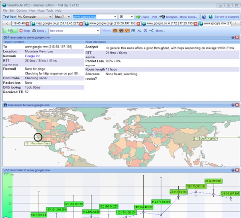Toggle the Summary view icon
This screenshot has height=218, width=241.
[x=115, y=31]
